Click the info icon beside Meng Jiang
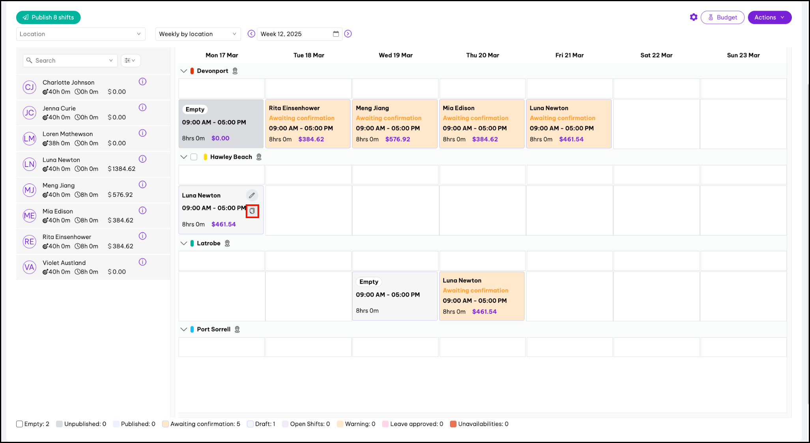This screenshot has width=810, height=443. click(x=143, y=184)
